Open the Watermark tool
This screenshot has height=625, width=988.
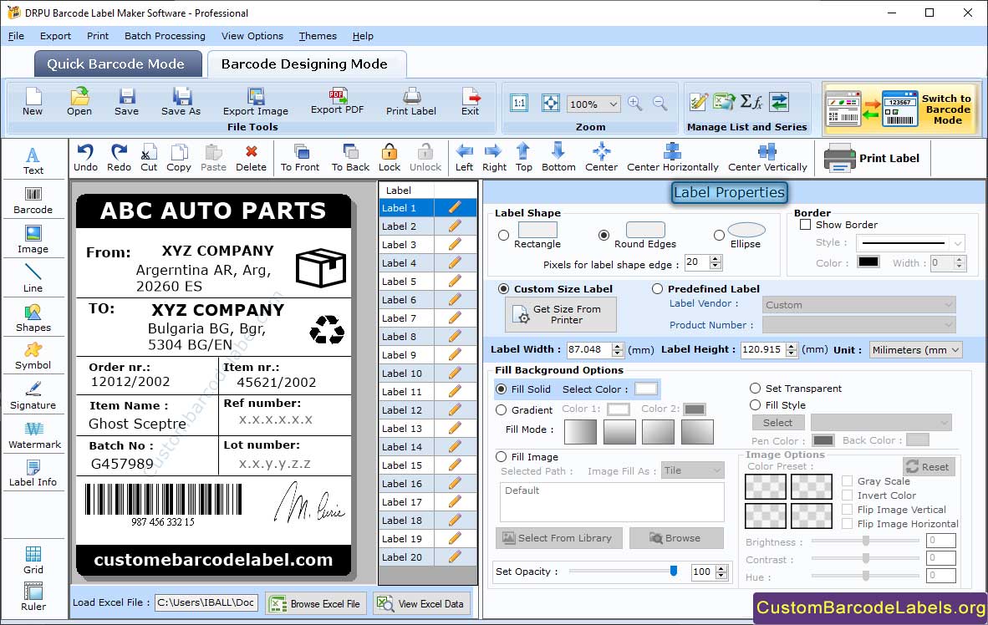(x=34, y=435)
